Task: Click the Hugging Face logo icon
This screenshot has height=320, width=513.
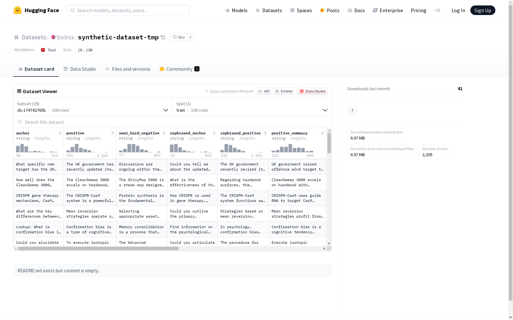Action: pyautogui.click(x=18, y=10)
